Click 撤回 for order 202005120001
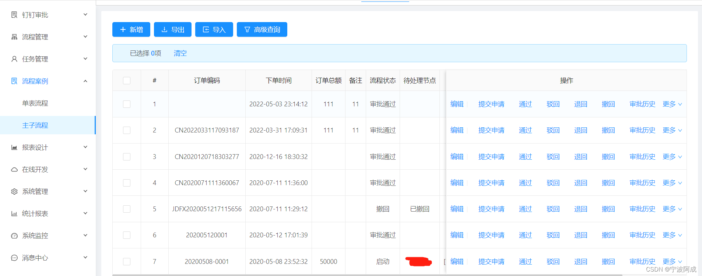The height and width of the screenshot is (276, 702). (x=608, y=235)
